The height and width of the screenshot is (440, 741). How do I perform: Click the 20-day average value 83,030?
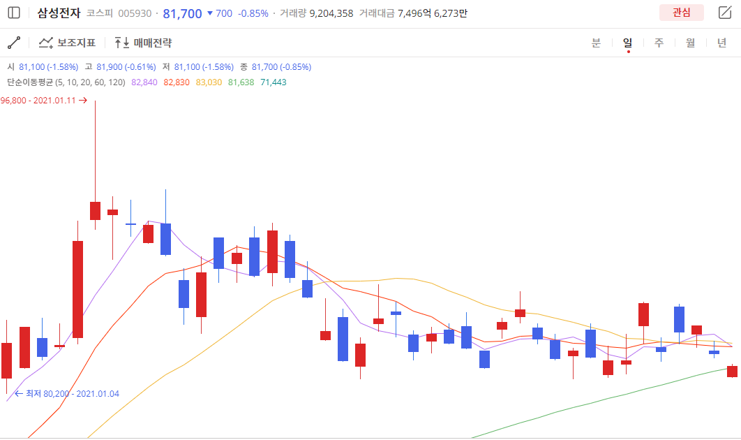point(209,82)
